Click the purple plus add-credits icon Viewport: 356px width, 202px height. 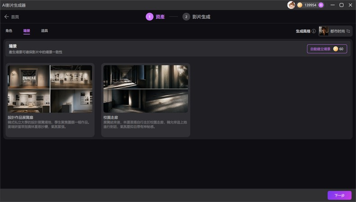pos(321,5)
